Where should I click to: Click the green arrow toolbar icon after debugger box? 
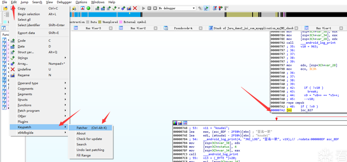(206, 8)
